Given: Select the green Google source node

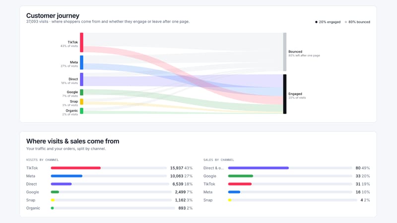Looking at the screenshot, I should point(81,92).
